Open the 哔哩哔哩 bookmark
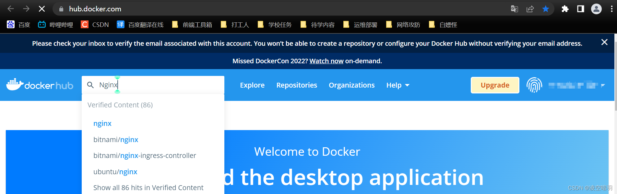Image resolution: width=617 pixels, height=194 pixels. (x=55, y=25)
